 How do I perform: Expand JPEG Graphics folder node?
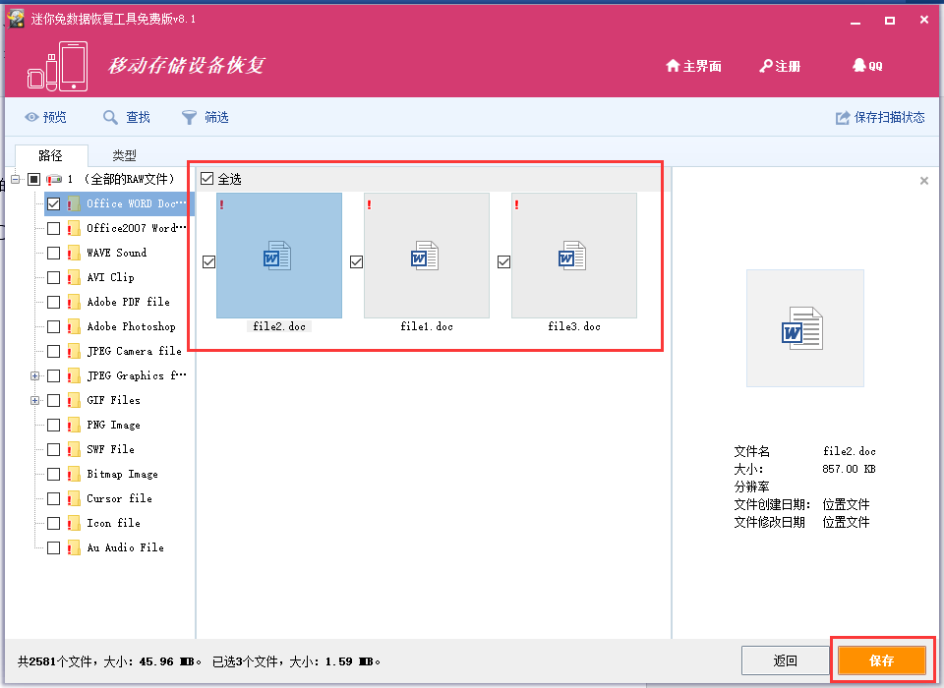click(35, 376)
